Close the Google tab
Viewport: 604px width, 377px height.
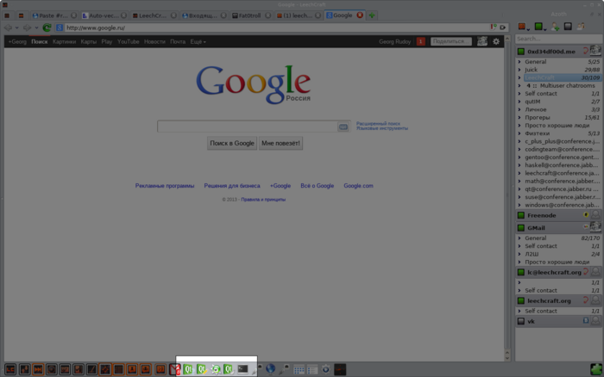coord(360,15)
